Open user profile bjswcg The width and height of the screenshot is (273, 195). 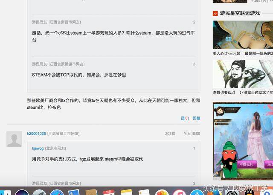(x=38, y=148)
